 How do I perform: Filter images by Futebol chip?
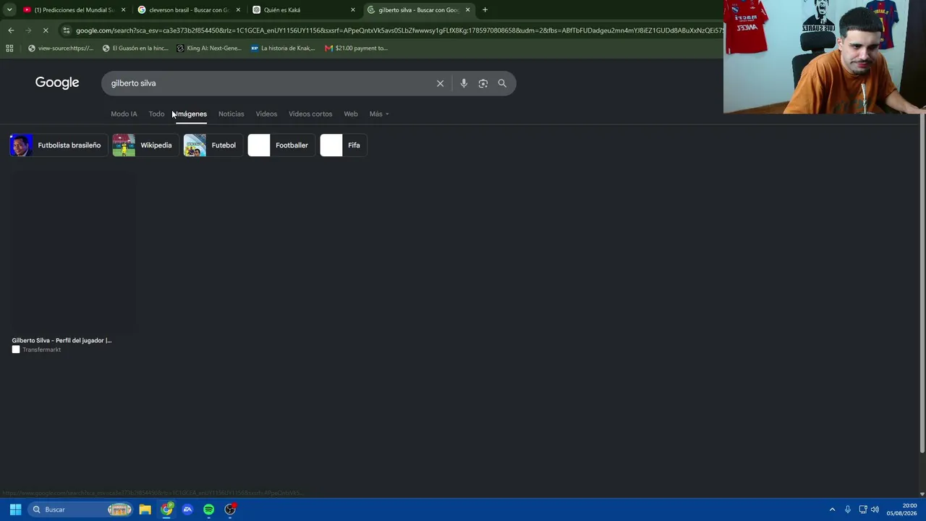click(x=212, y=145)
